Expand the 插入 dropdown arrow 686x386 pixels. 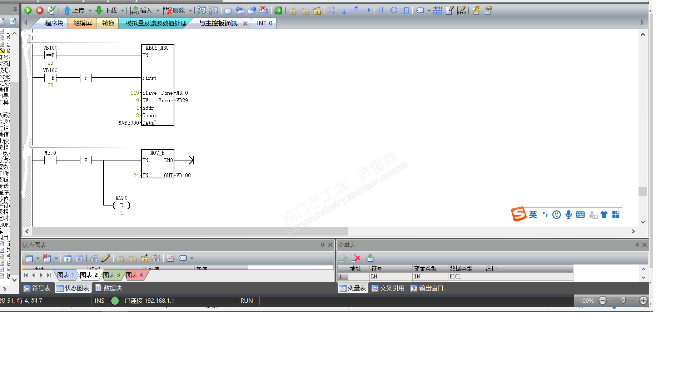pos(158,10)
